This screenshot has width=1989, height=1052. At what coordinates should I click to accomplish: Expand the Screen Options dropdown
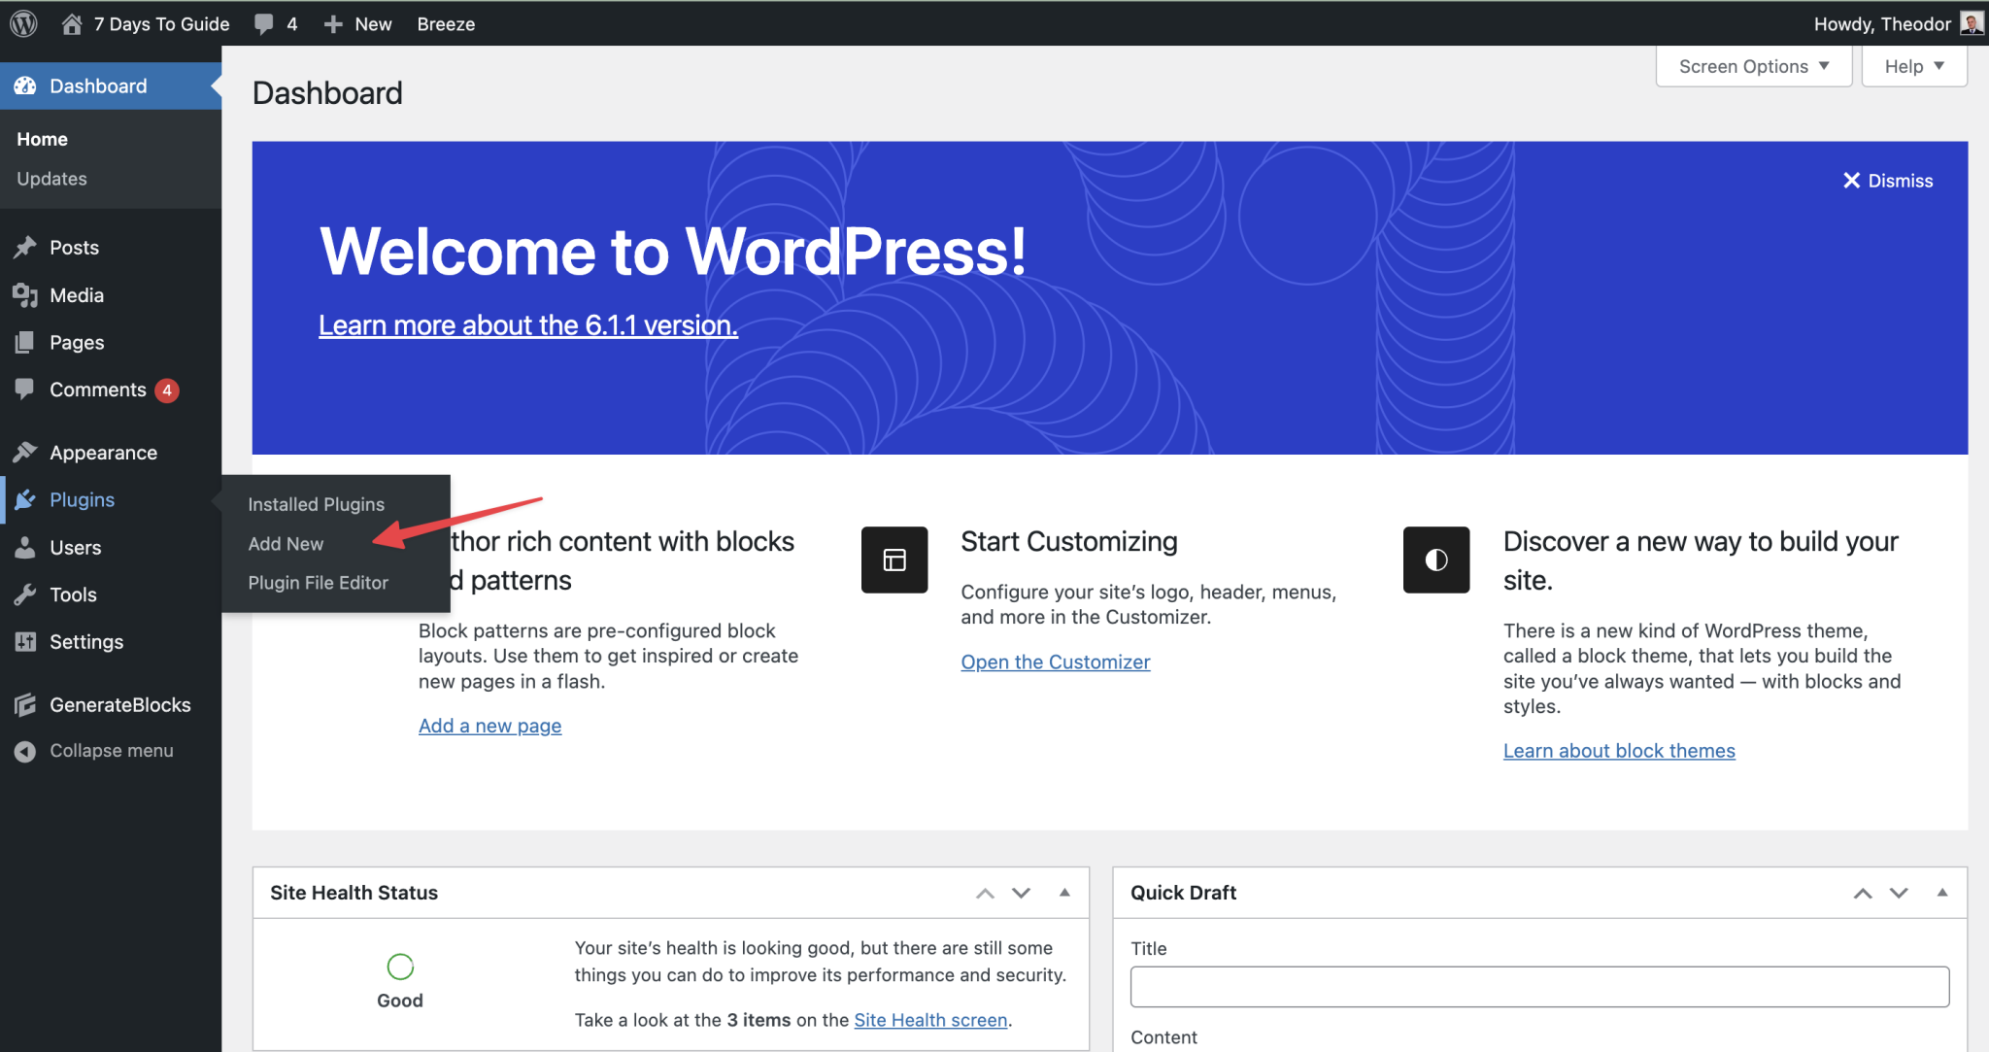coord(1753,66)
